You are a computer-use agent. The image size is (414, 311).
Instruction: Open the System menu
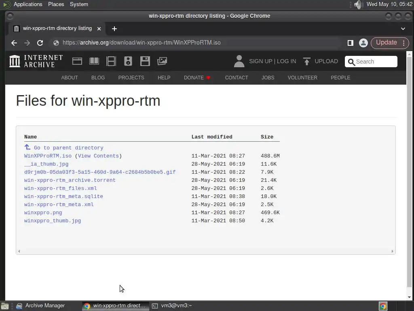[x=79, y=4]
